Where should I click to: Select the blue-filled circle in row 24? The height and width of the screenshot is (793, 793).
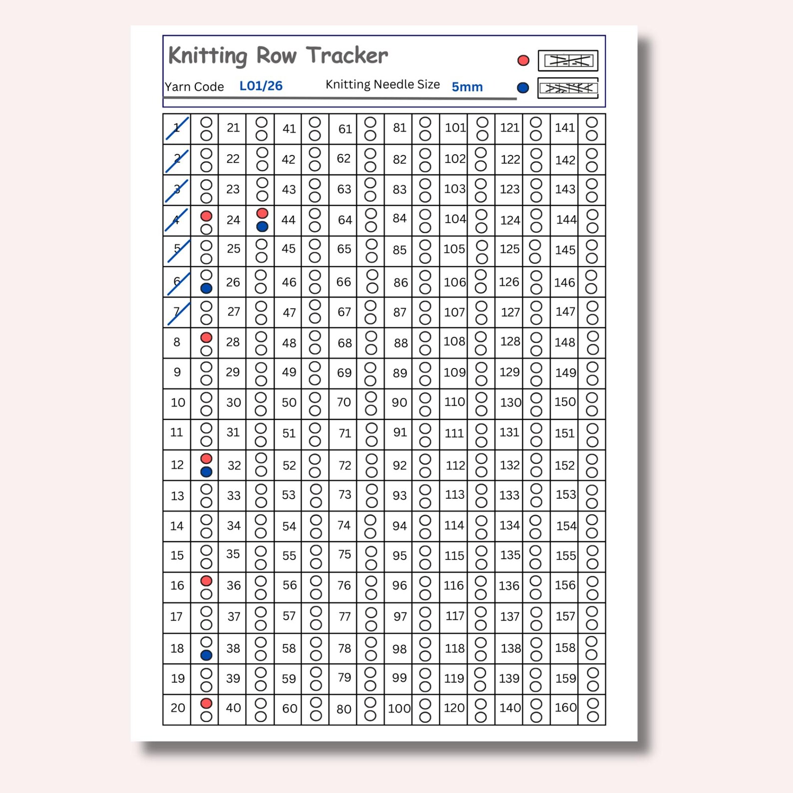[262, 227]
